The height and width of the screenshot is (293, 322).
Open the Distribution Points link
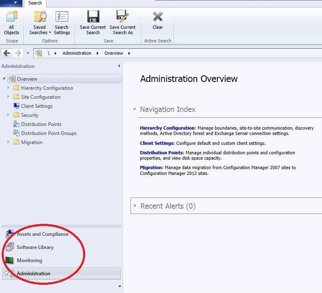point(161,153)
